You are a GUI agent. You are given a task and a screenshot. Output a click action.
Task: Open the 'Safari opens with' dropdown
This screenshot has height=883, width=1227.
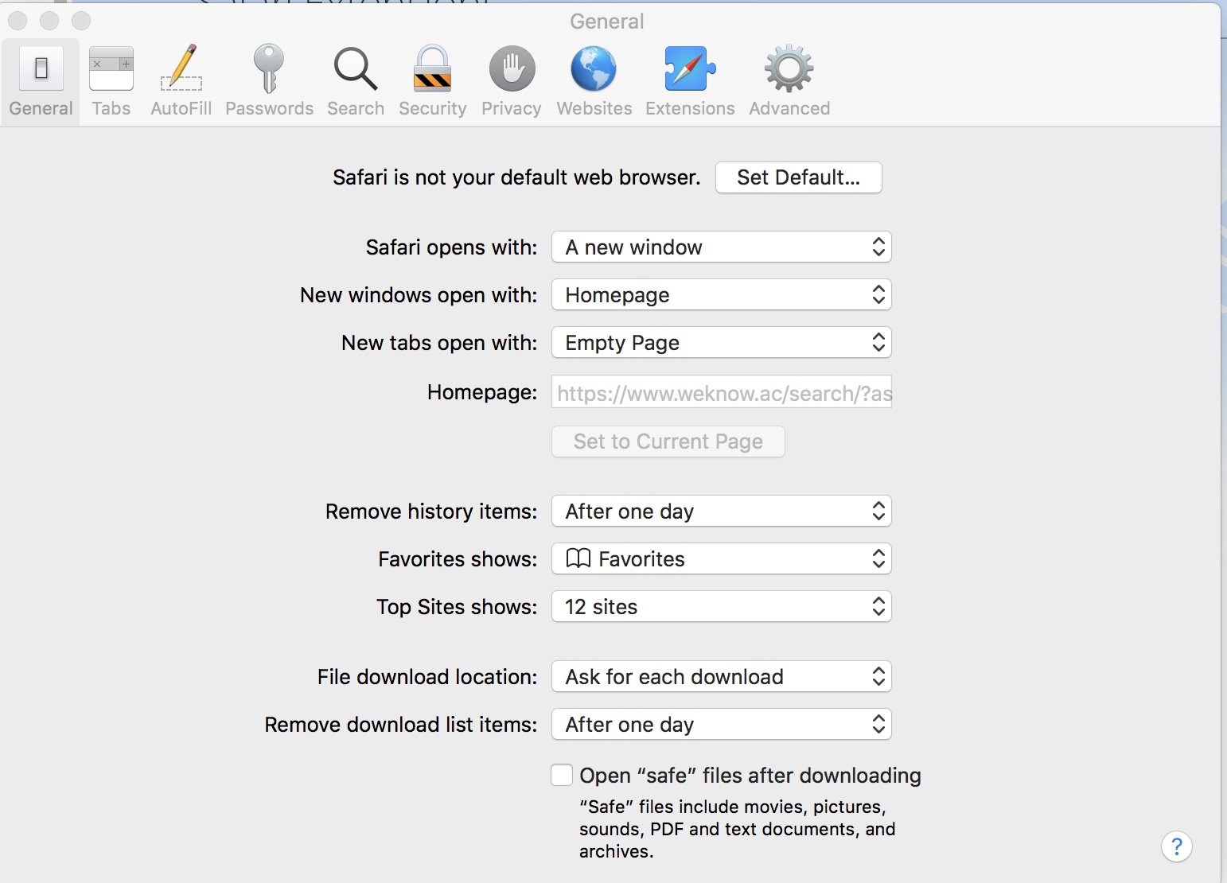pyautogui.click(x=722, y=247)
